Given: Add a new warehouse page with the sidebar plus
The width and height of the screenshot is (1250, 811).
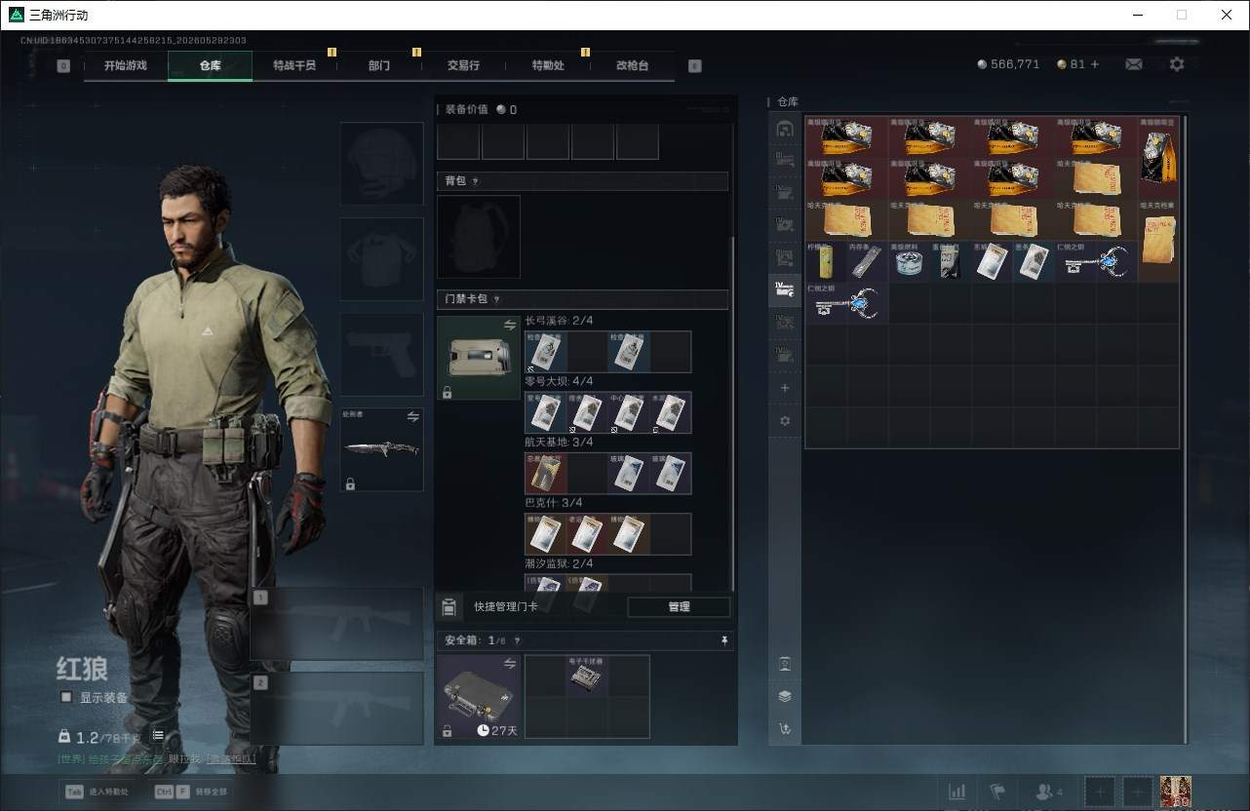Looking at the screenshot, I should [785, 388].
